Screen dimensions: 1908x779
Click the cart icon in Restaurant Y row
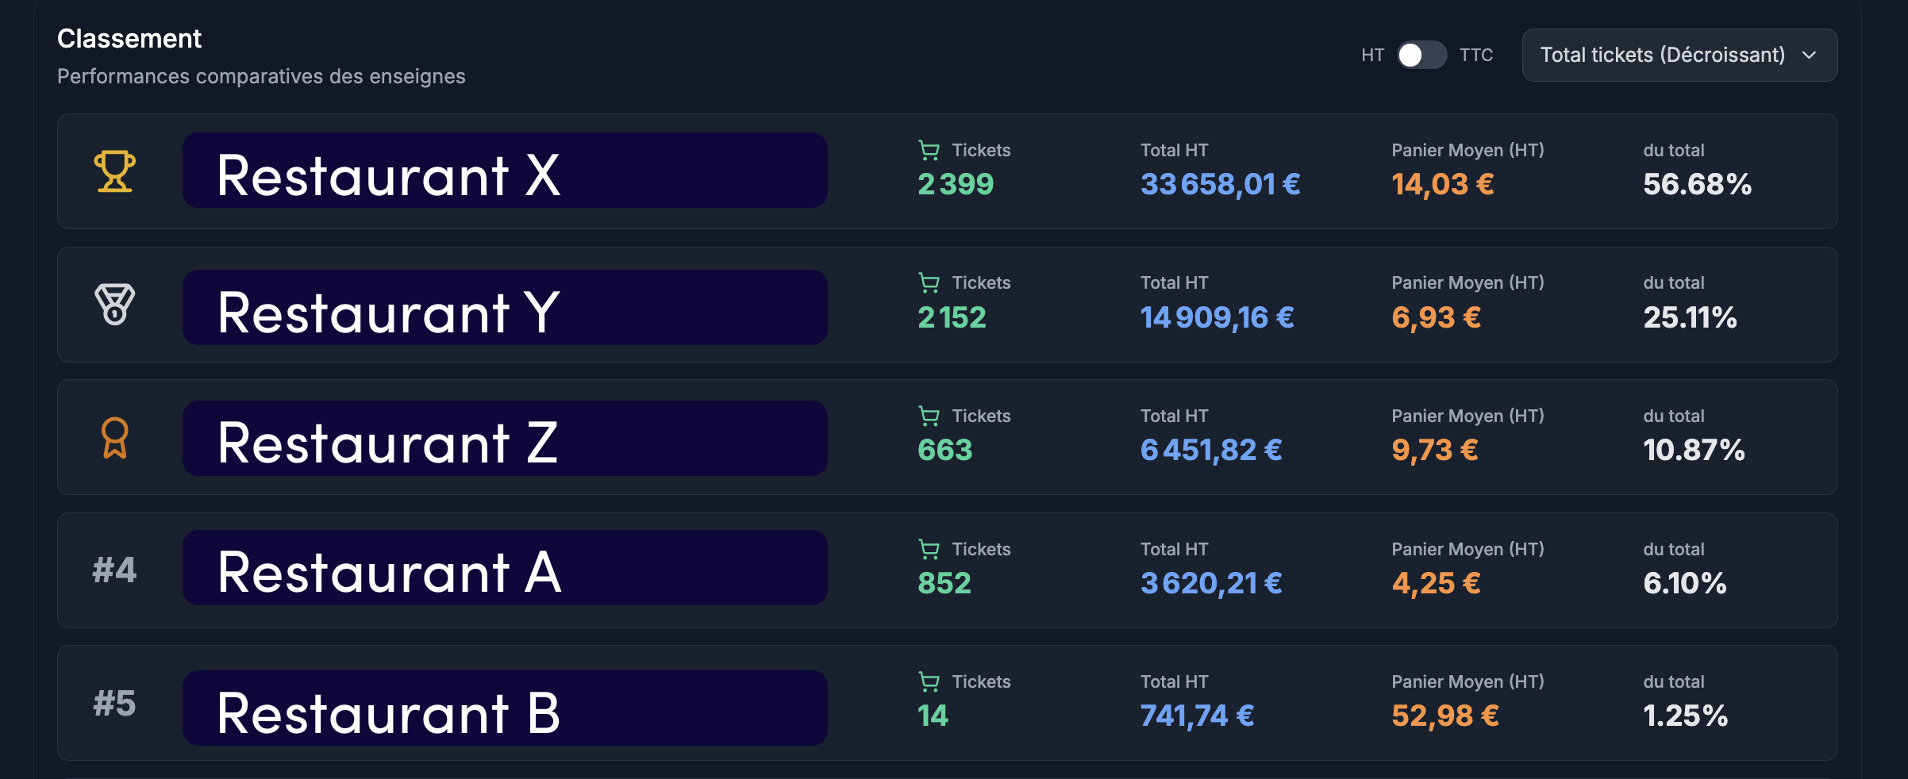(929, 282)
